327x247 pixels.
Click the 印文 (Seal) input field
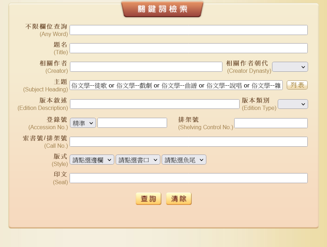[x=188, y=178]
